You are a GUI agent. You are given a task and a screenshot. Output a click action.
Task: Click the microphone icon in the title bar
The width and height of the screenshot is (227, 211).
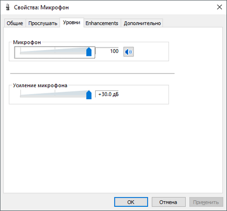pos(7,7)
